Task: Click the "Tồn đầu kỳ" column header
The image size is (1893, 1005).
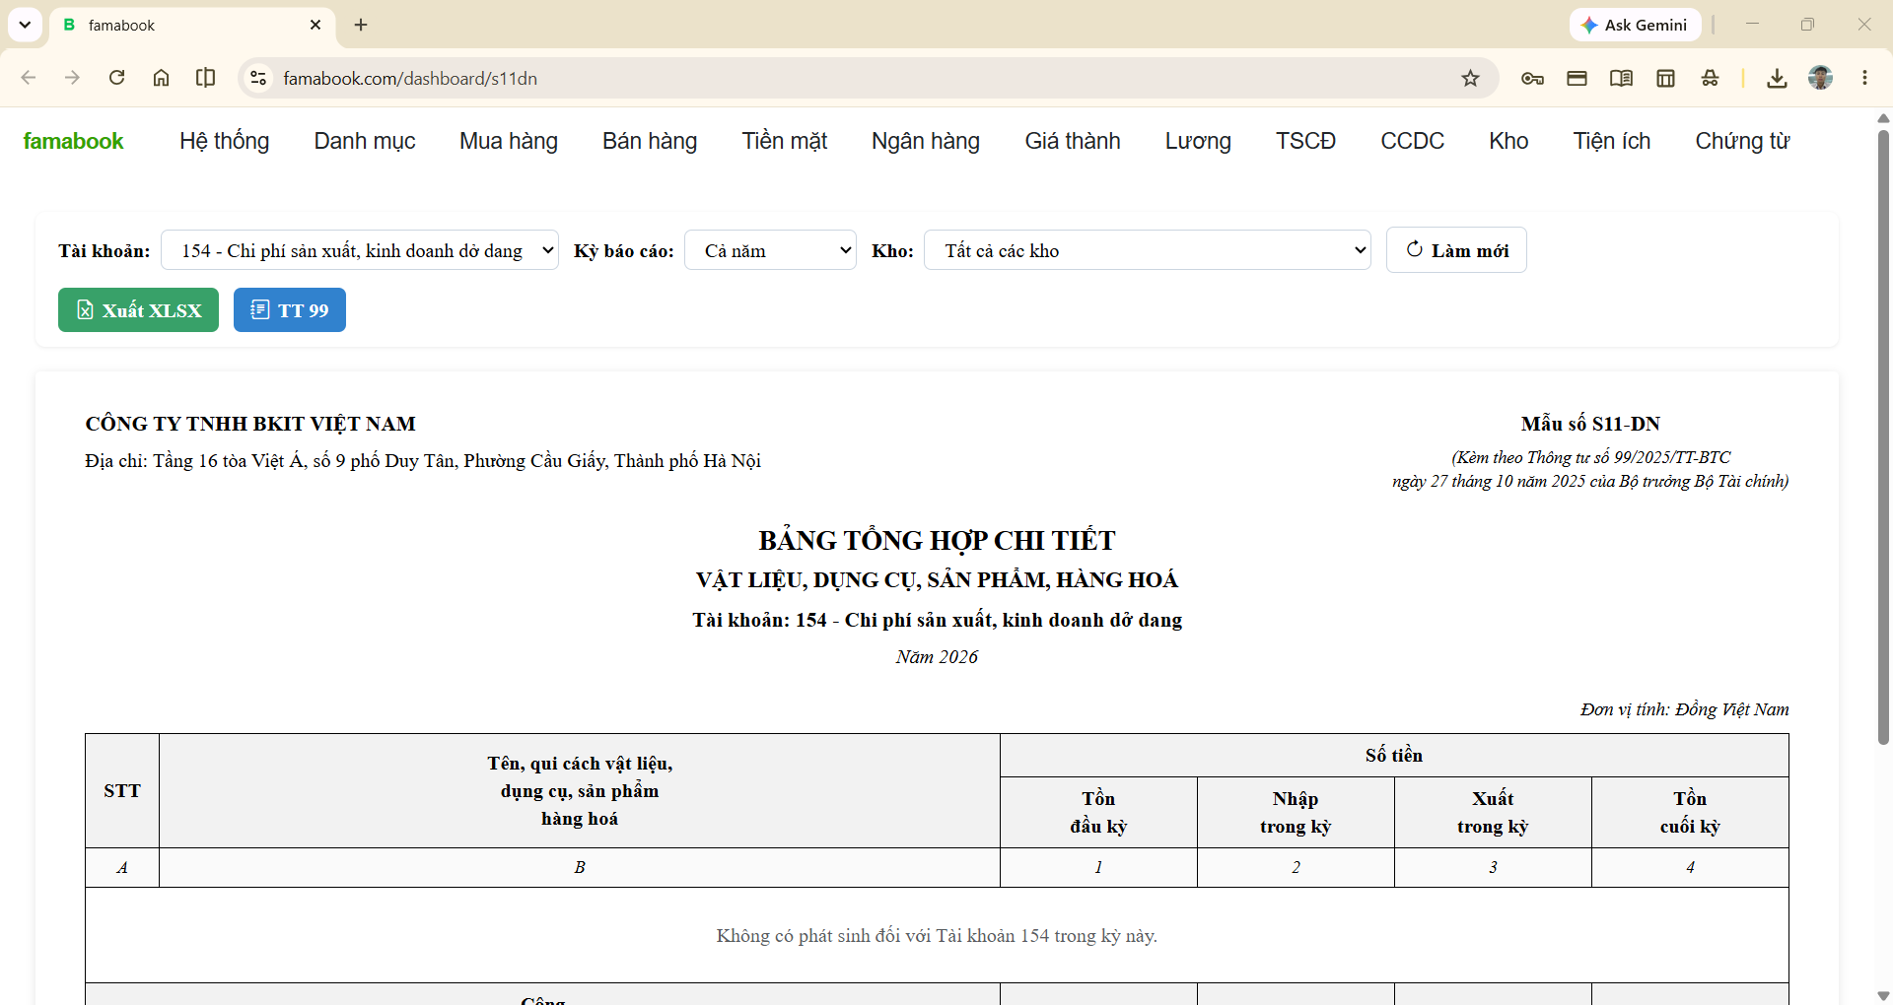Action: [x=1098, y=812]
